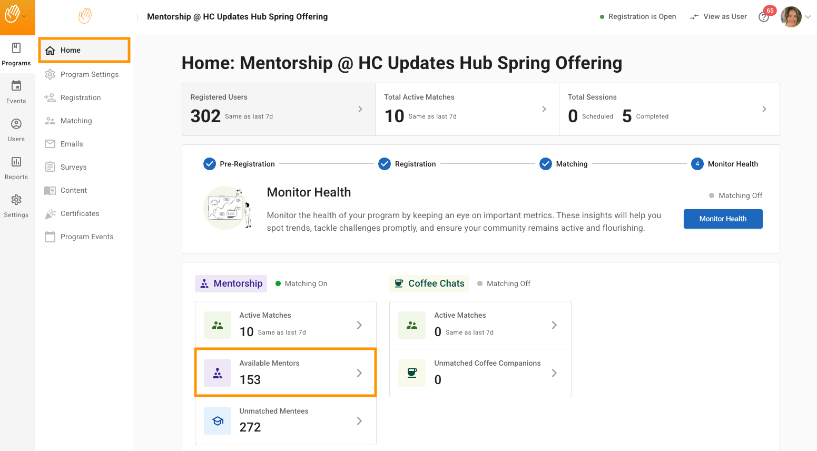Select the Pre-Registration step checkmark
817x451 pixels.
point(210,164)
